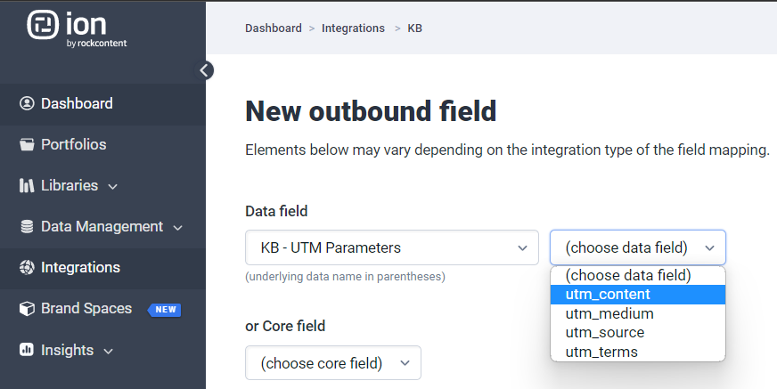Click the Insights chart icon

coord(27,350)
